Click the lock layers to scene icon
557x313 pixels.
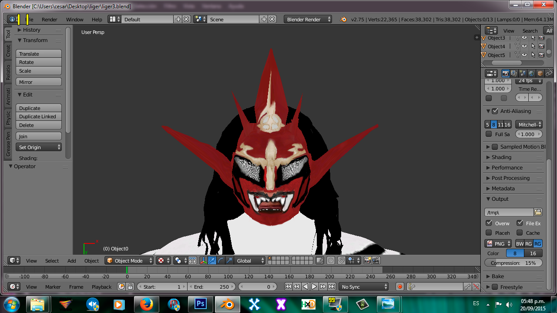coord(320,260)
